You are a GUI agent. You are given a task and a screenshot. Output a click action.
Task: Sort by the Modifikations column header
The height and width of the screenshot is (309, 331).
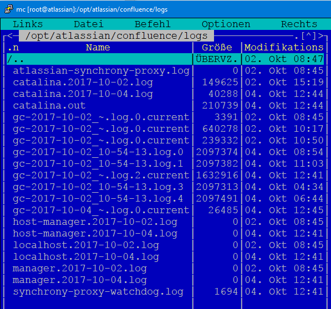284,48
